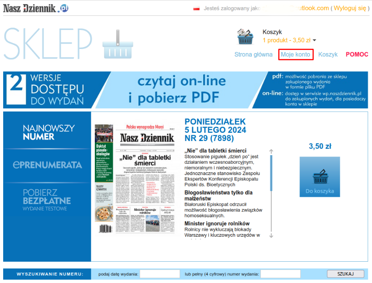Click the headline '„Nie" dla tabletki śmierci'
This screenshot has height=283, width=372.
pyautogui.click(x=215, y=151)
